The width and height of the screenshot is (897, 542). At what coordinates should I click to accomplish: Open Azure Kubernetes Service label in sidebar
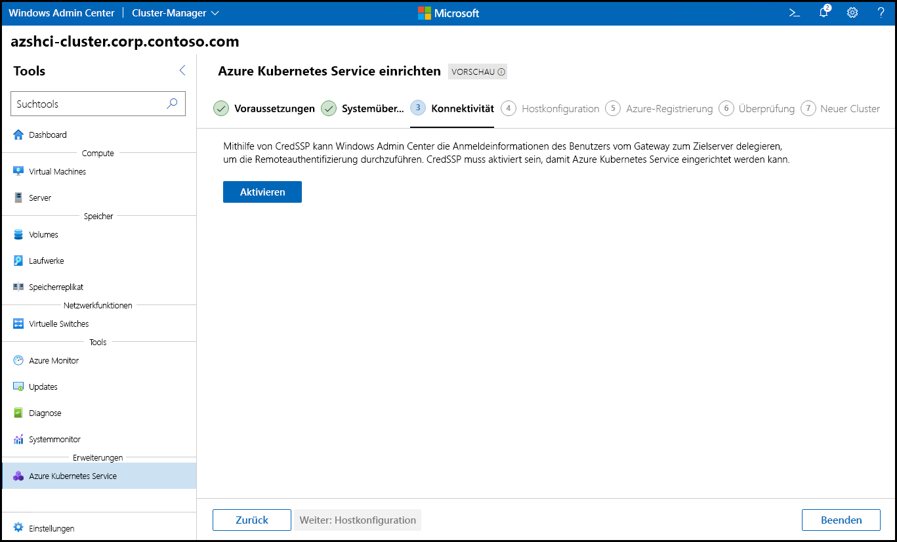(73, 476)
